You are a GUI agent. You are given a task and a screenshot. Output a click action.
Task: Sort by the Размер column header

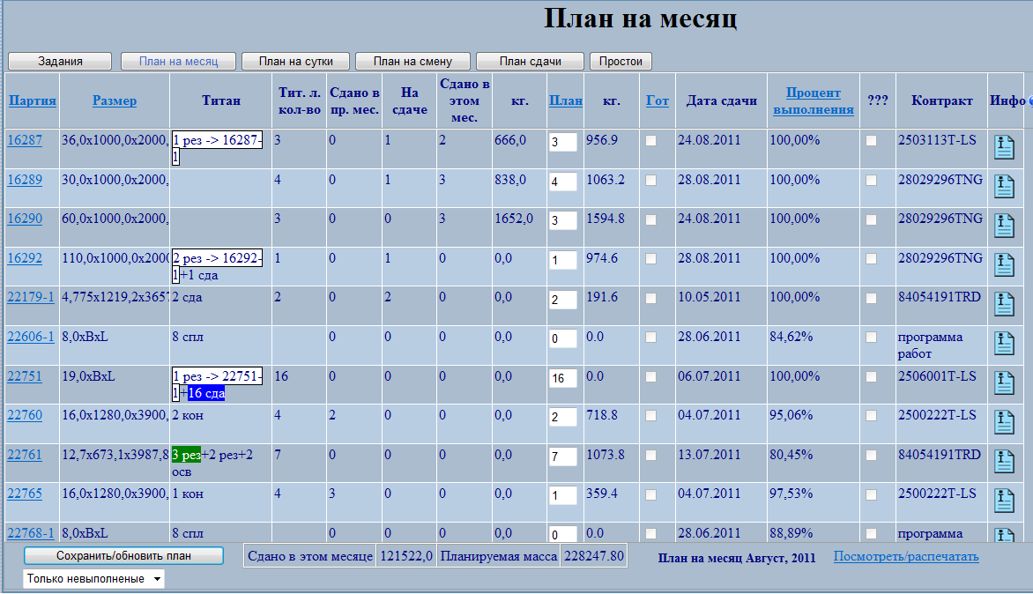coord(115,100)
